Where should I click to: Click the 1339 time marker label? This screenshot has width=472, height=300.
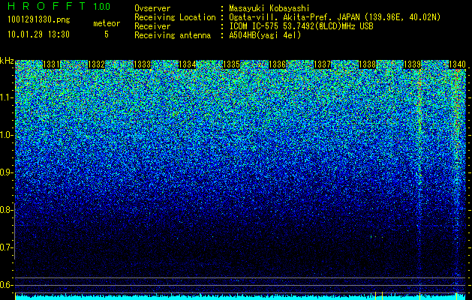[412, 64]
